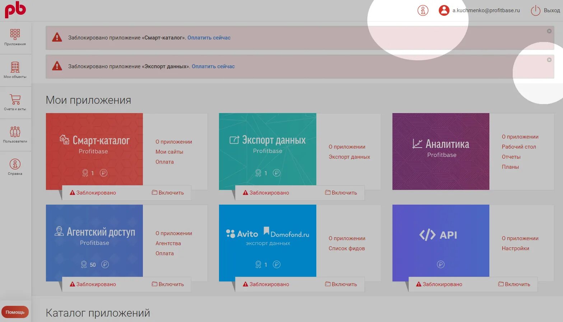Dismiss the Смарт-каталог blocked alert
The height and width of the screenshot is (322, 563).
pos(549,31)
